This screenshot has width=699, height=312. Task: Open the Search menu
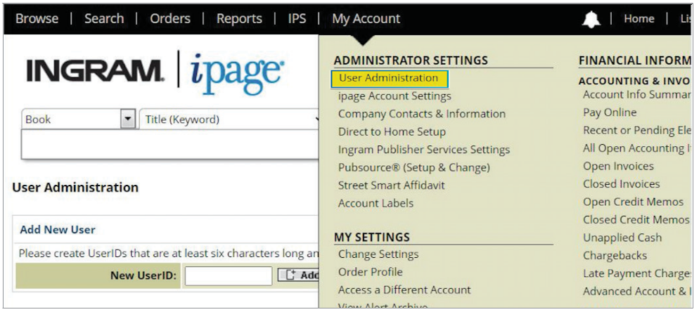[103, 19]
